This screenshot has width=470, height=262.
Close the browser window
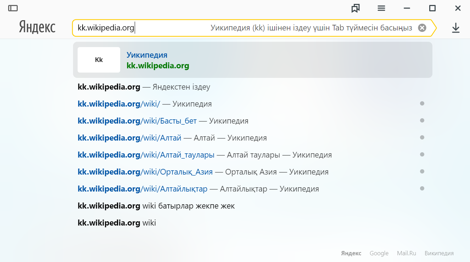[x=458, y=8]
